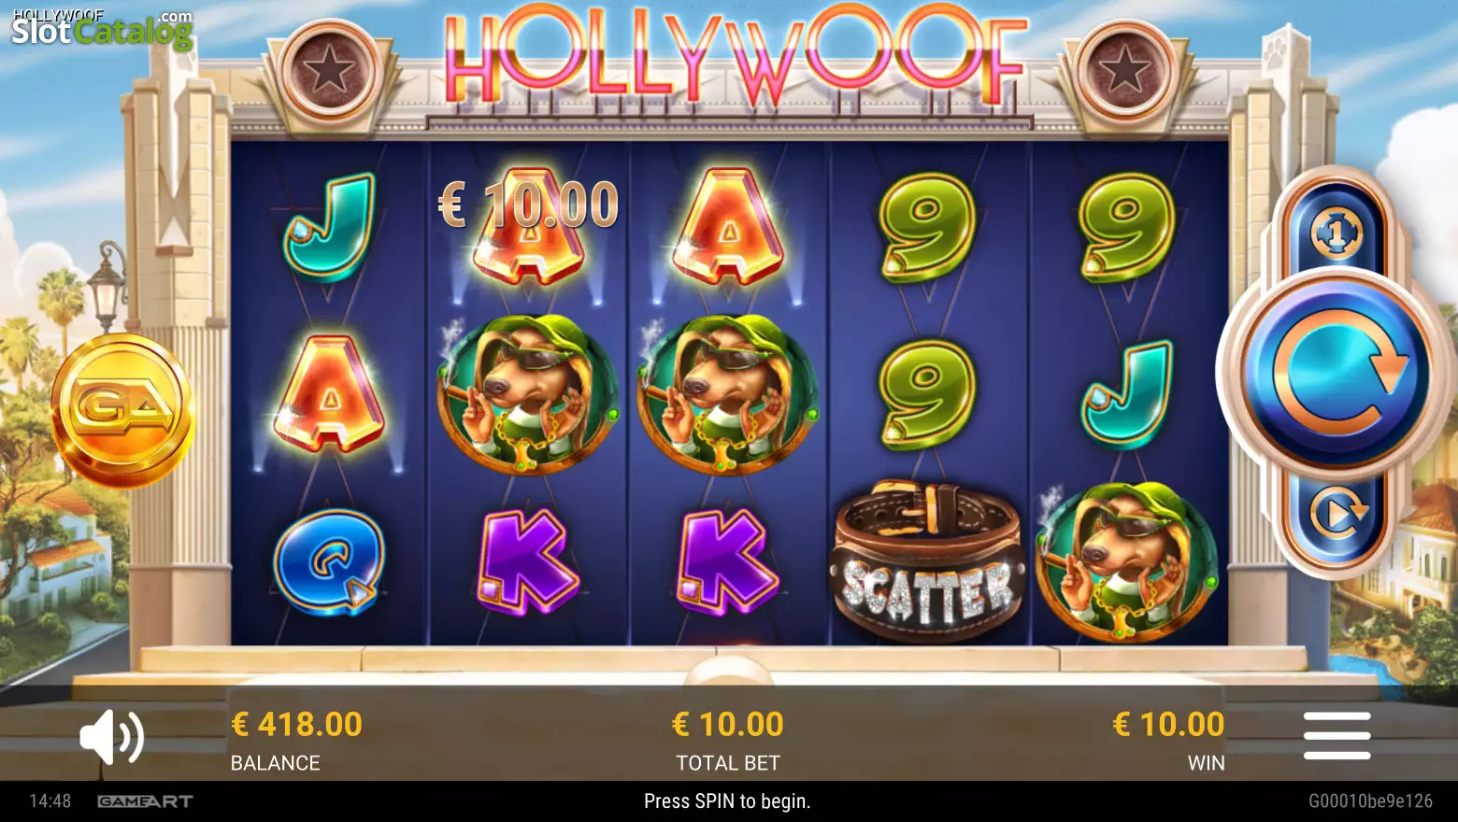Viewport: 1458px width, 822px height.
Task: Mute the game with the speaker icon
Action: pos(112,737)
